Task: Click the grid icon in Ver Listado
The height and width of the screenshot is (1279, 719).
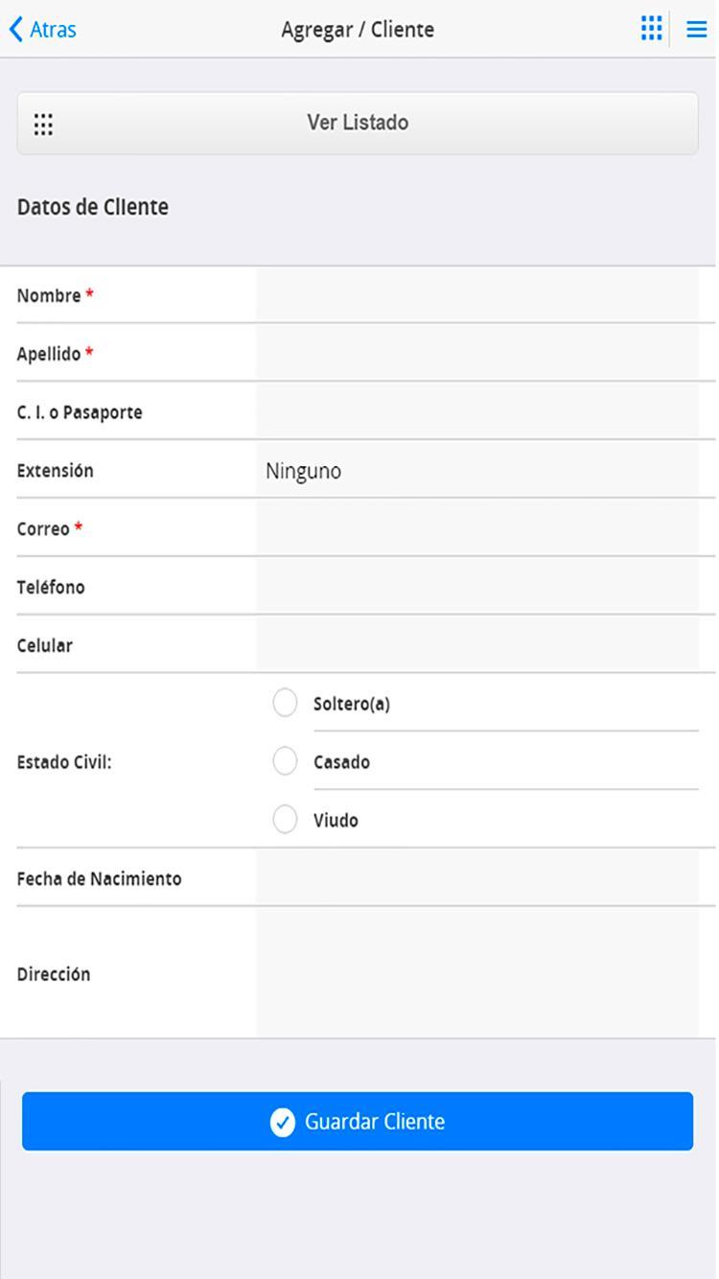Action: click(x=43, y=124)
